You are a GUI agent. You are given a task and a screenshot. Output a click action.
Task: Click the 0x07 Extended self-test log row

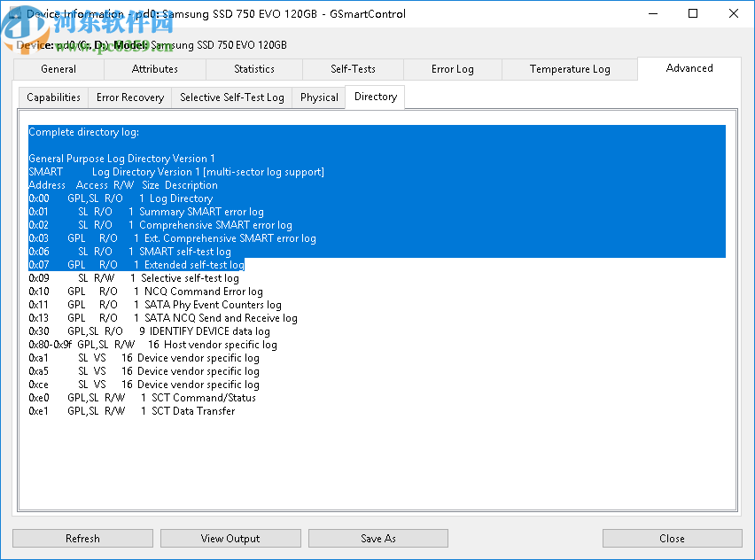point(136,265)
